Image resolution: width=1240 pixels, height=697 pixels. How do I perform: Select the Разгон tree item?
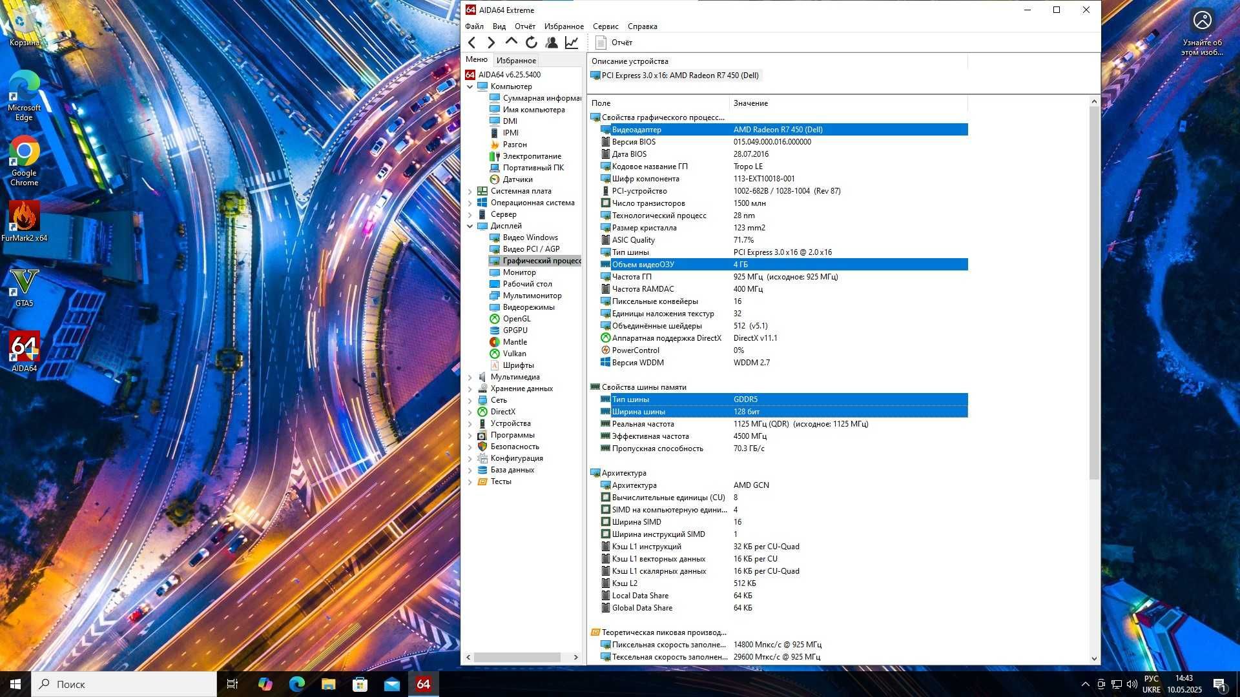click(508, 145)
